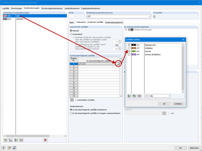Toggle the Alle checkbox next to Stäbe

point(170,113)
